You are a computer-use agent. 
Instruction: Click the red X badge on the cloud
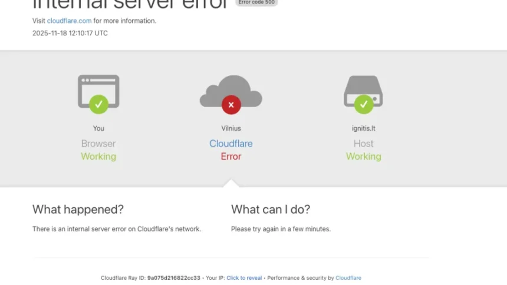231,105
